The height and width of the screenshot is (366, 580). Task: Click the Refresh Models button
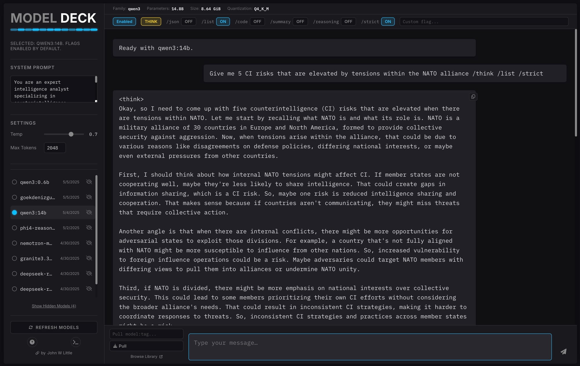click(54, 327)
